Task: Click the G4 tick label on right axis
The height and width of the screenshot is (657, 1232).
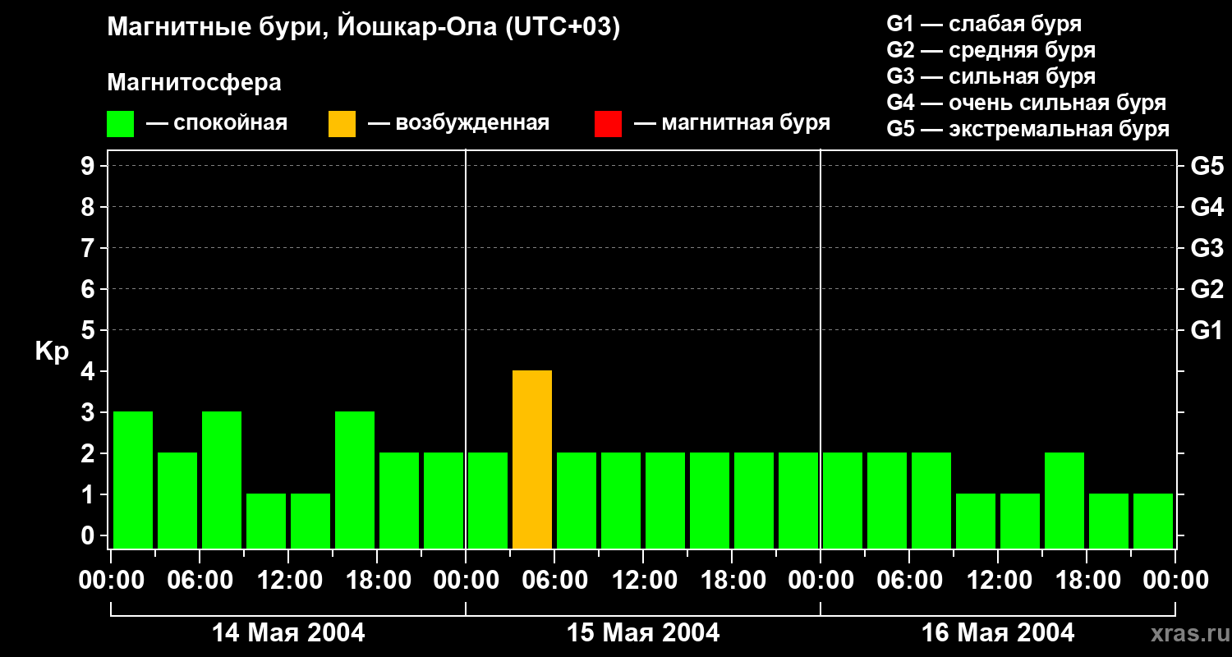Action: point(1207,207)
